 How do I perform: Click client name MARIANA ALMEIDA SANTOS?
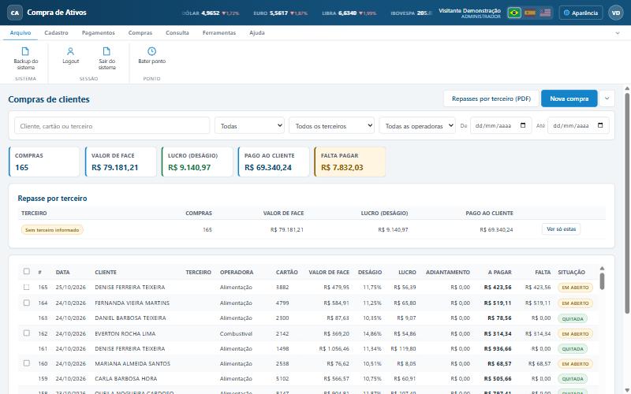(x=133, y=363)
